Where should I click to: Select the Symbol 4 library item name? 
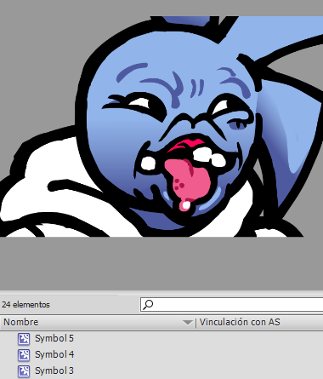pyautogui.click(x=54, y=354)
